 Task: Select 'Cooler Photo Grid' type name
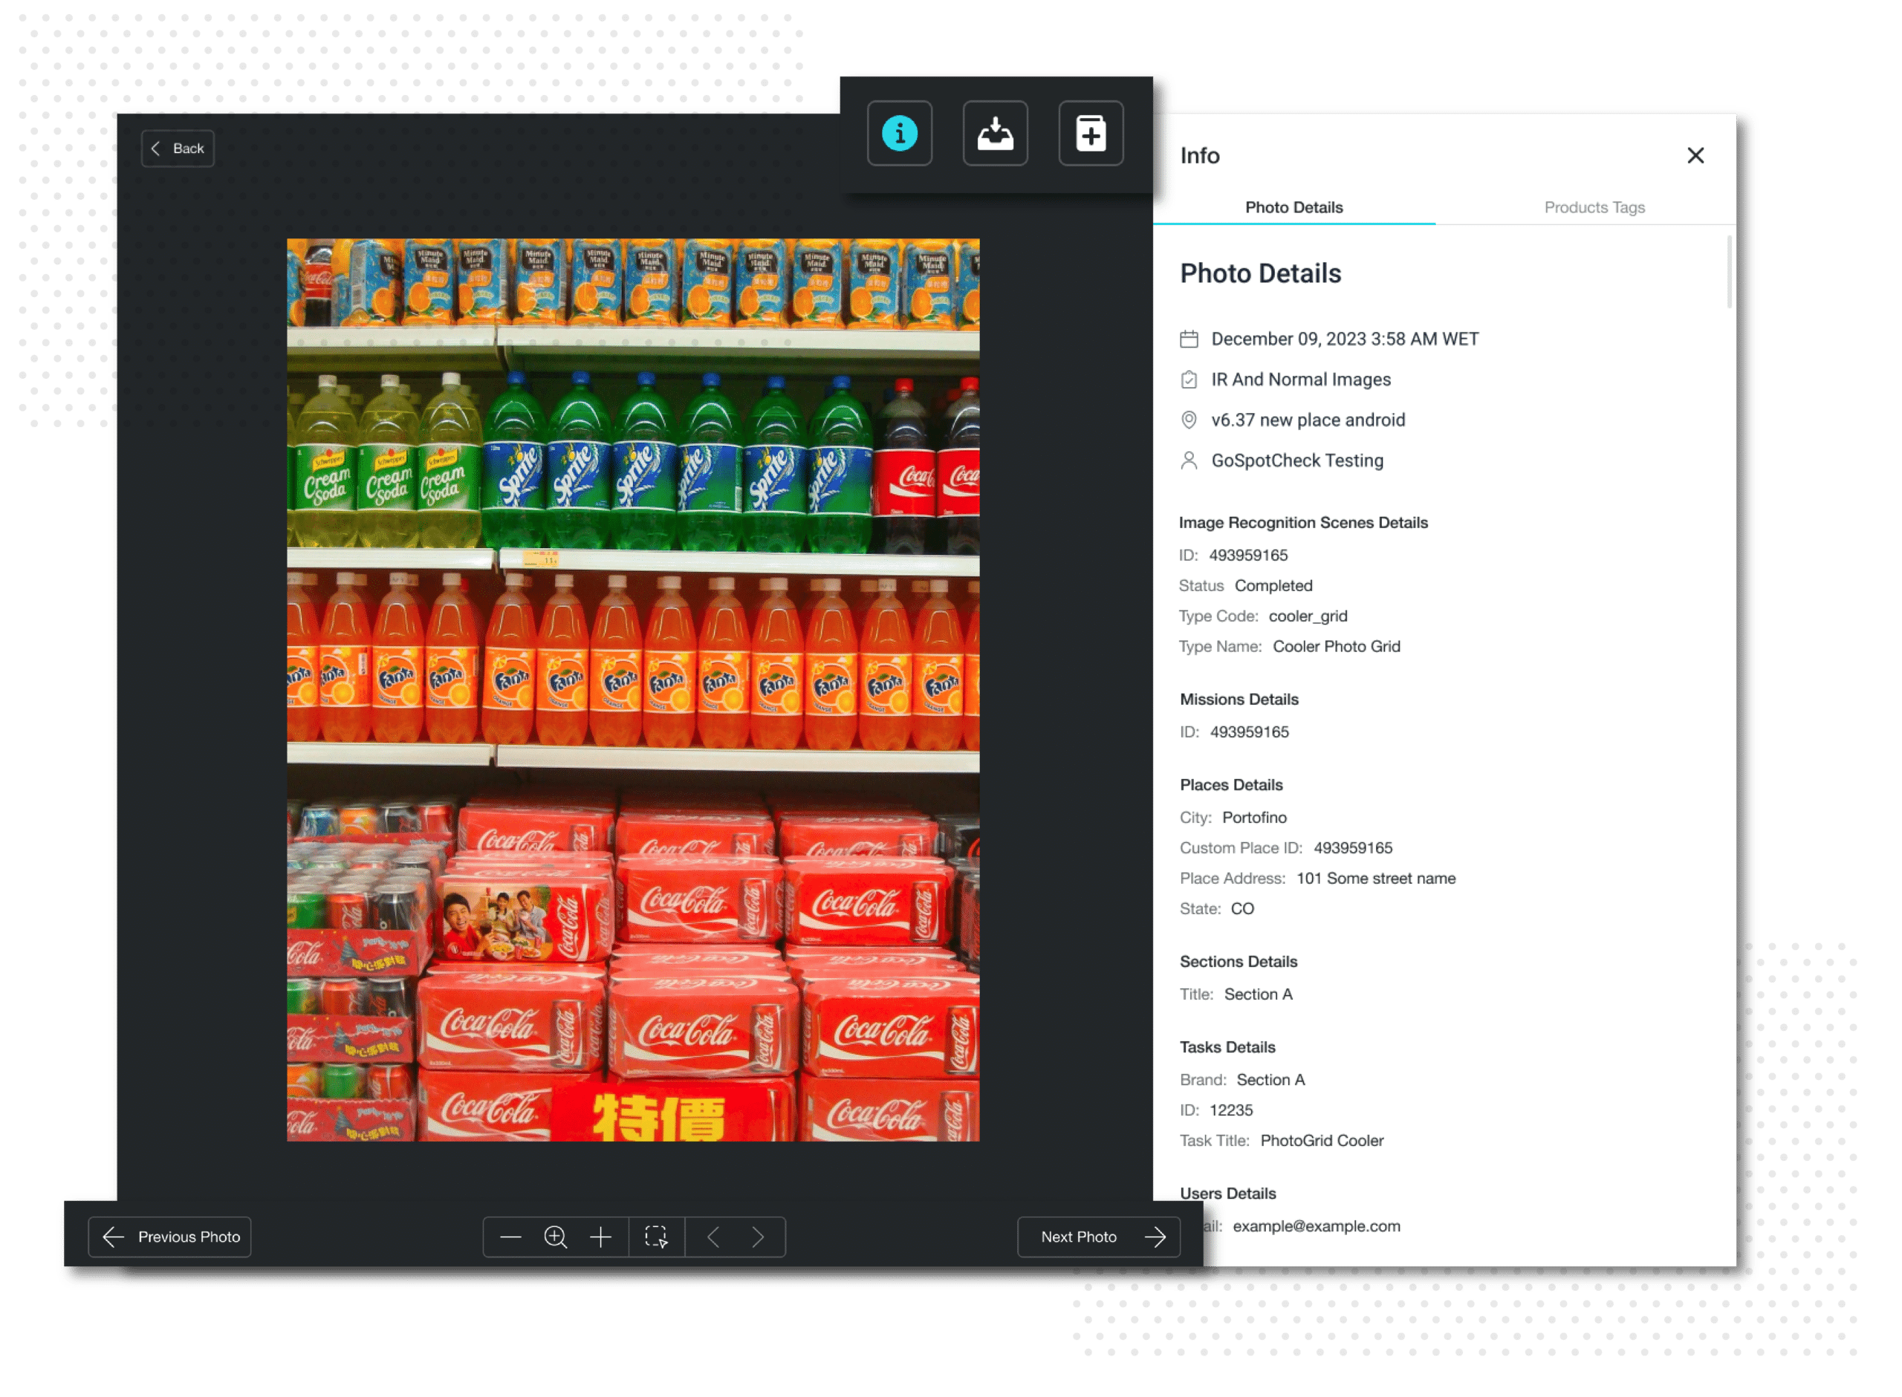pos(1336,647)
